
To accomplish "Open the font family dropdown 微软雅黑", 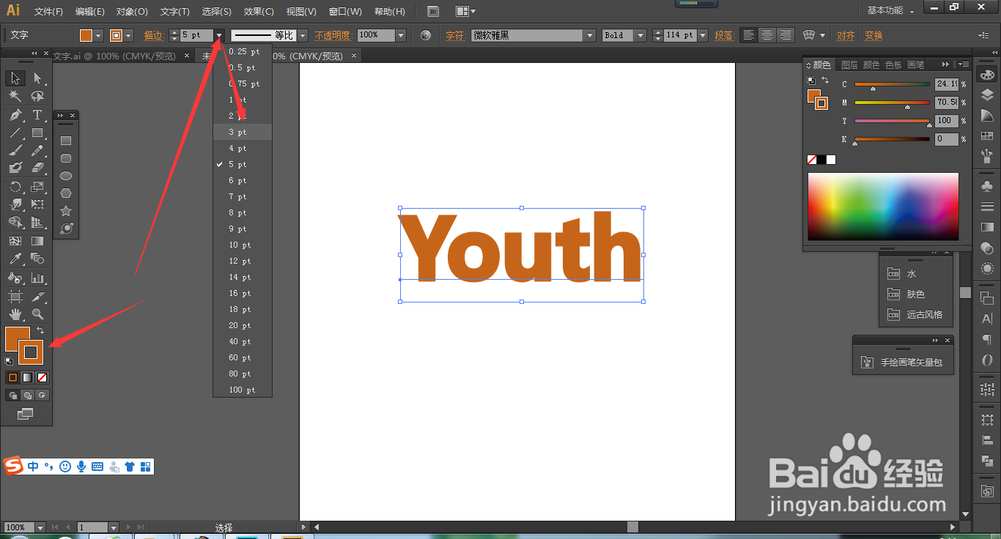I will click(590, 35).
